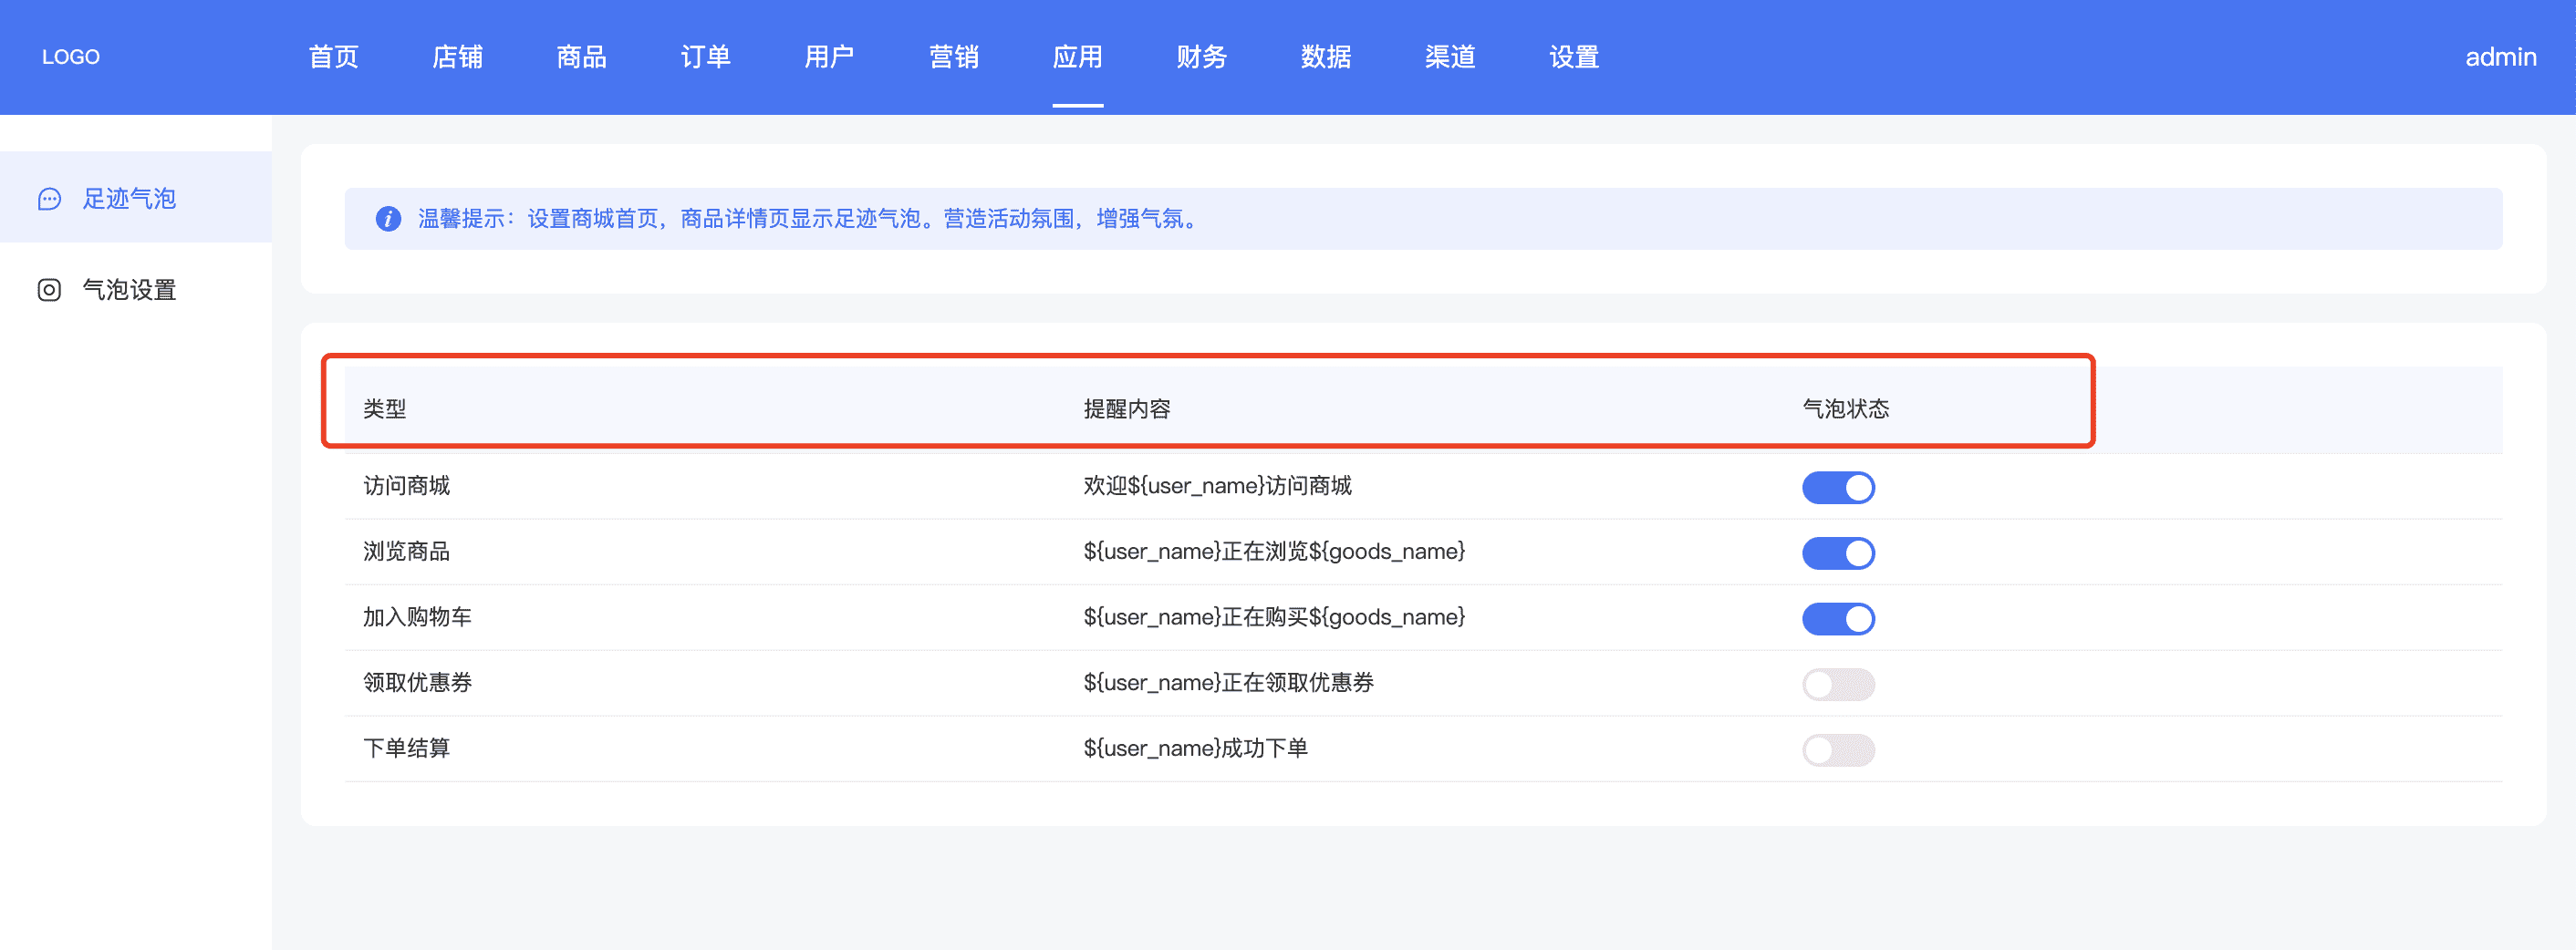Click the text ${user_name}正在购买${goods_name}

click(x=1274, y=617)
